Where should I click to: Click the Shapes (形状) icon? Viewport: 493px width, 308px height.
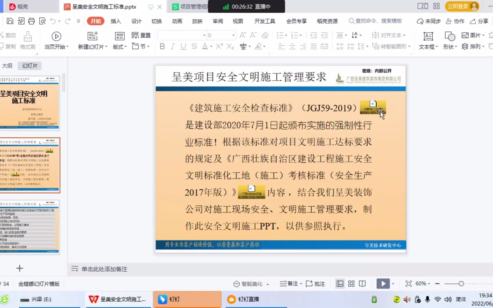pos(450,36)
